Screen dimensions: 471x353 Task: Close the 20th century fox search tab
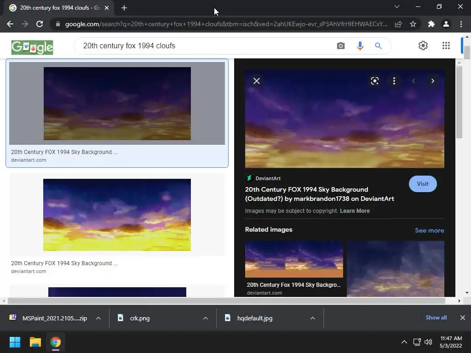[107, 8]
